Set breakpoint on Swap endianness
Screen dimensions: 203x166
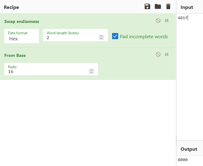coord(167,20)
